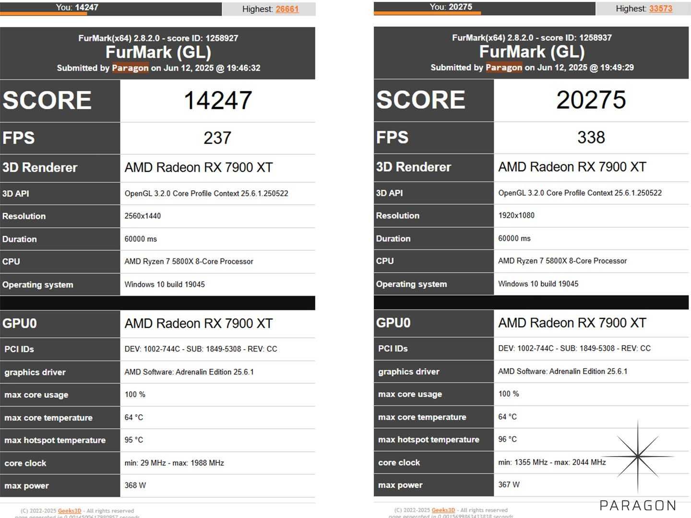Click Windows 10 build 19045 on the 20275 page

(538, 284)
